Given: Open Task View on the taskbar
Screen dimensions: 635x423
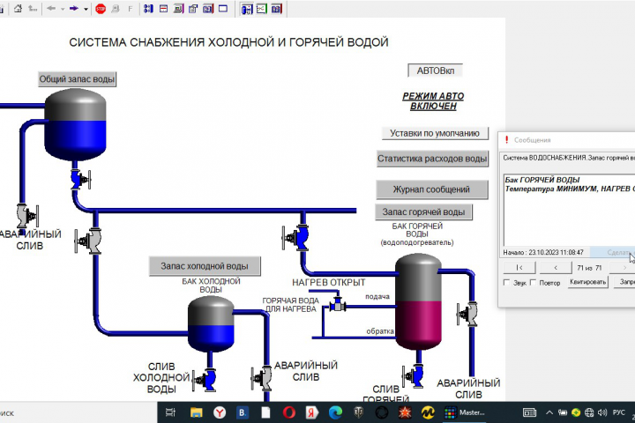Looking at the screenshot, I should 170,412.
